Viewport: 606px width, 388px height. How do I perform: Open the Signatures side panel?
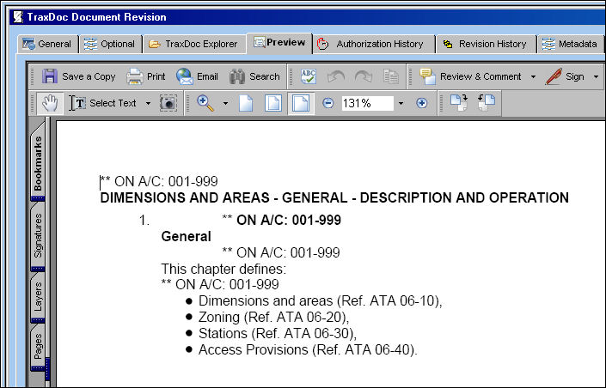click(x=38, y=236)
